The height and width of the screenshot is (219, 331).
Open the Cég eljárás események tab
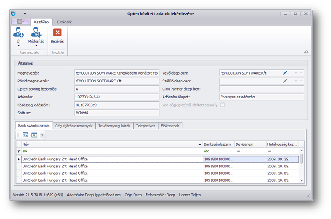(74, 126)
